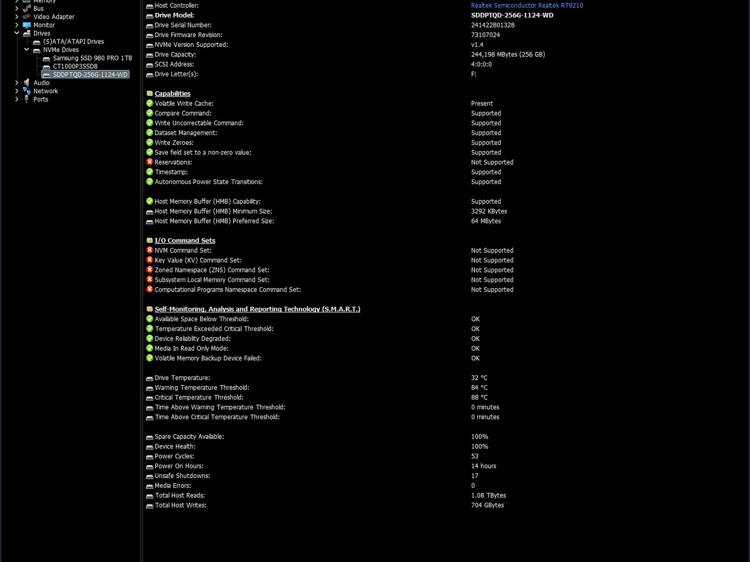Click the red X icon beside Reservations
750x562 pixels.
[149, 162]
